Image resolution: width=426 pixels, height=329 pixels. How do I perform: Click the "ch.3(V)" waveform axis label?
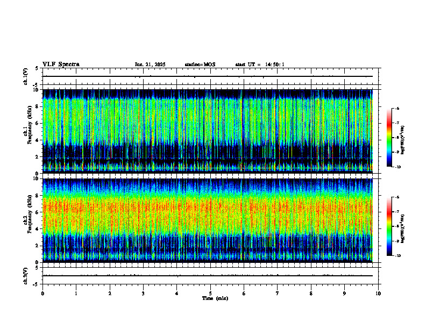[x=25, y=276]
